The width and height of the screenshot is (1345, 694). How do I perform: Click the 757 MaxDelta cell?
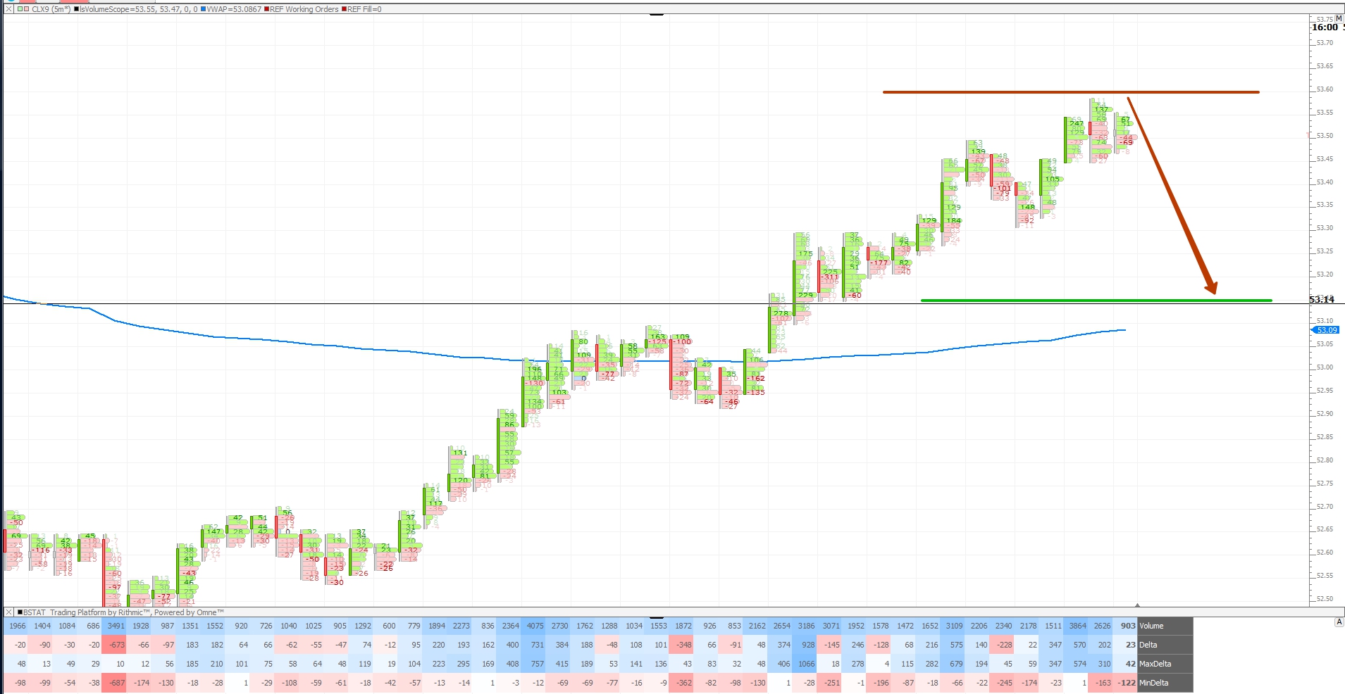coord(533,664)
